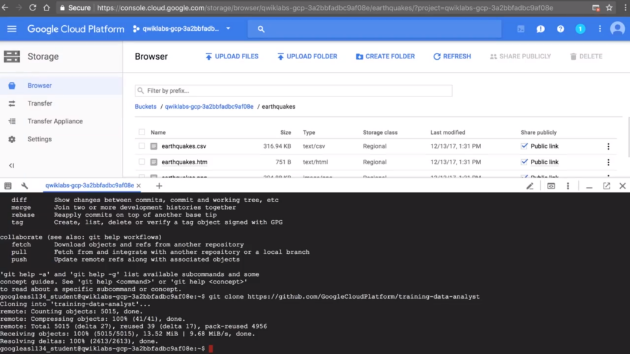Reload the page with browser refresh icon

click(33, 7)
